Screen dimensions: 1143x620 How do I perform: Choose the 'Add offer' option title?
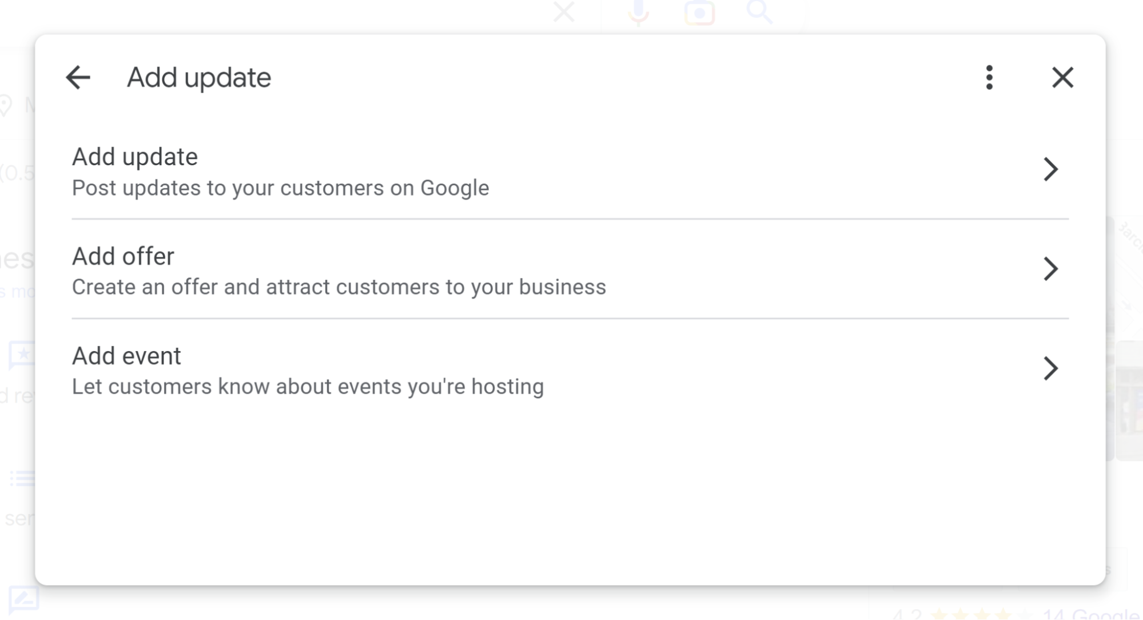point(123,256)
